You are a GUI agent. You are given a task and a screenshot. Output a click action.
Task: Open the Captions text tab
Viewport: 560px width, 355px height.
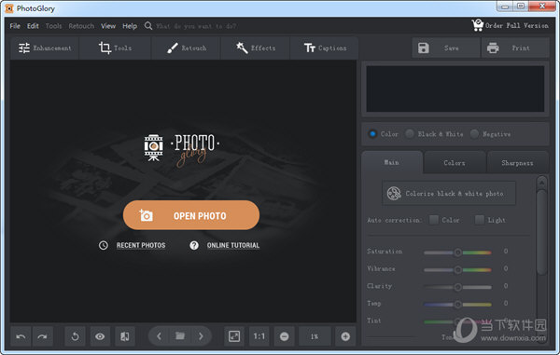[325, 48]
